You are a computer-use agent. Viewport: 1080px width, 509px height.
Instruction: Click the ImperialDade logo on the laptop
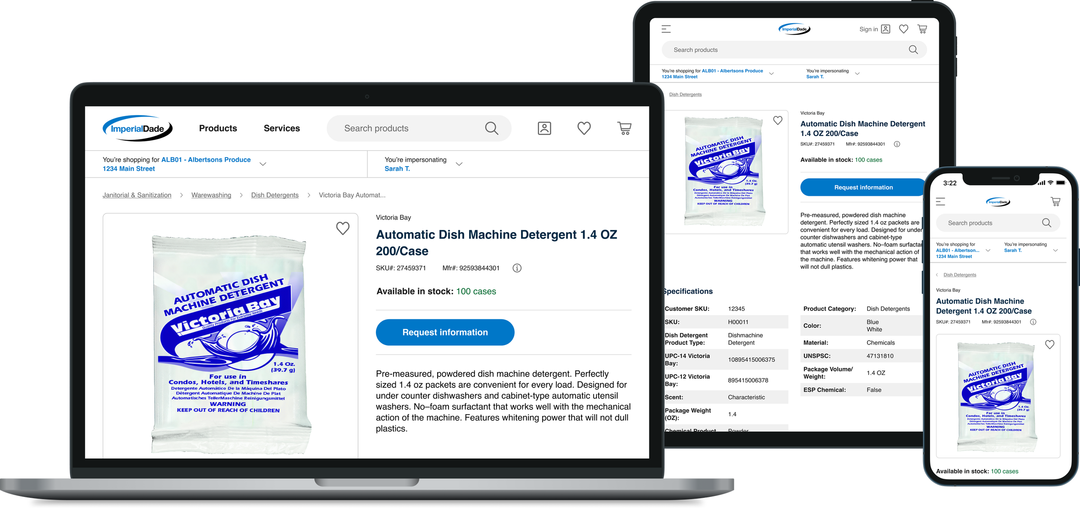137,128
